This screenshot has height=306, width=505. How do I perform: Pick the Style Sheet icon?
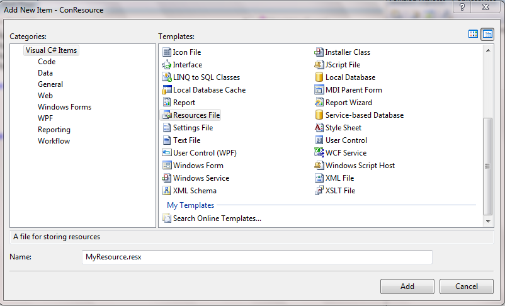point(319,128)
